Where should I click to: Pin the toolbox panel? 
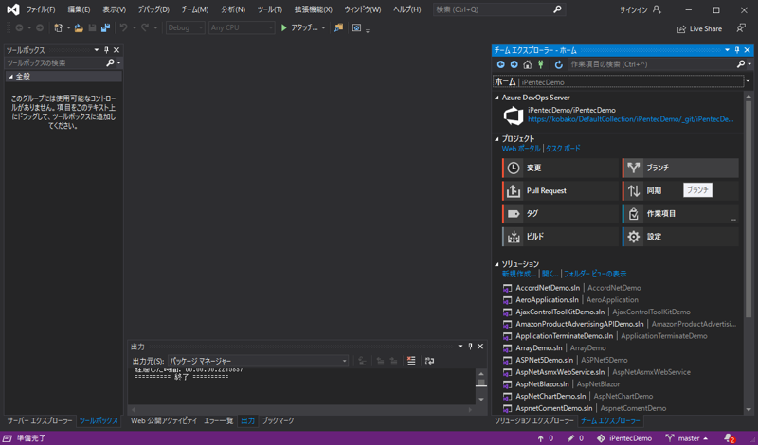(x=107, y=50)
